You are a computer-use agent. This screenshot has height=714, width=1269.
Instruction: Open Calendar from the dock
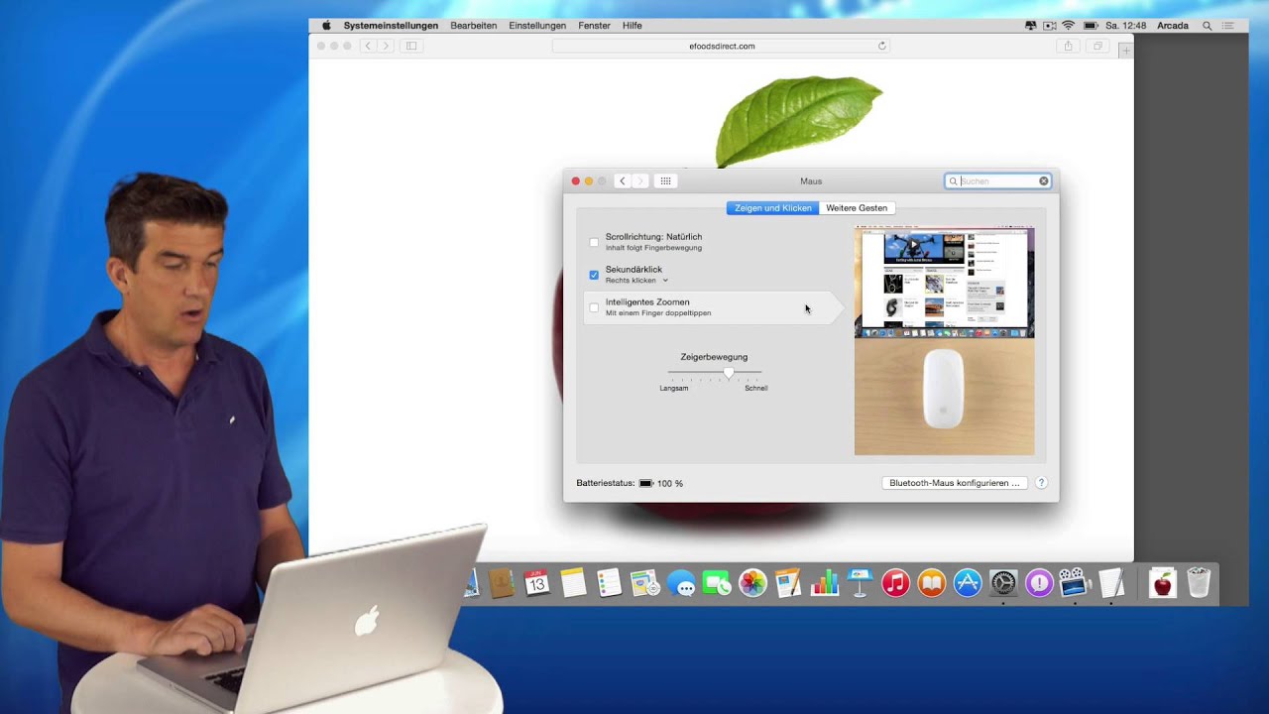(x=536, y=583)
